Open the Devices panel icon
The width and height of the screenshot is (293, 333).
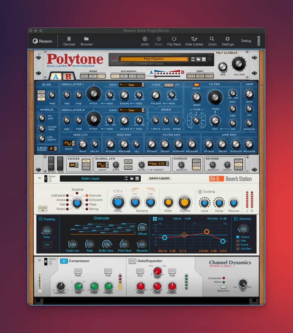click(69, 39)
